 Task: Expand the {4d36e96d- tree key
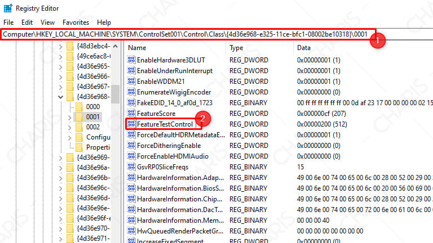point(60,199)
